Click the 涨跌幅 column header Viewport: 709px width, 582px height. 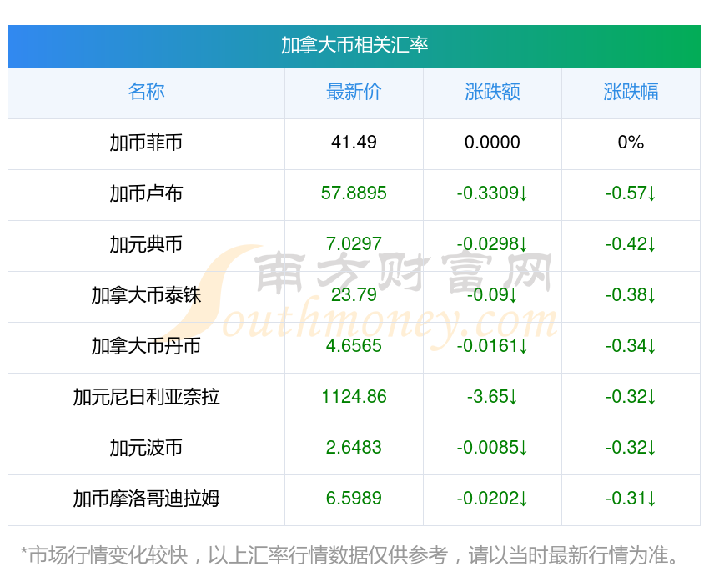pos(631,92)
